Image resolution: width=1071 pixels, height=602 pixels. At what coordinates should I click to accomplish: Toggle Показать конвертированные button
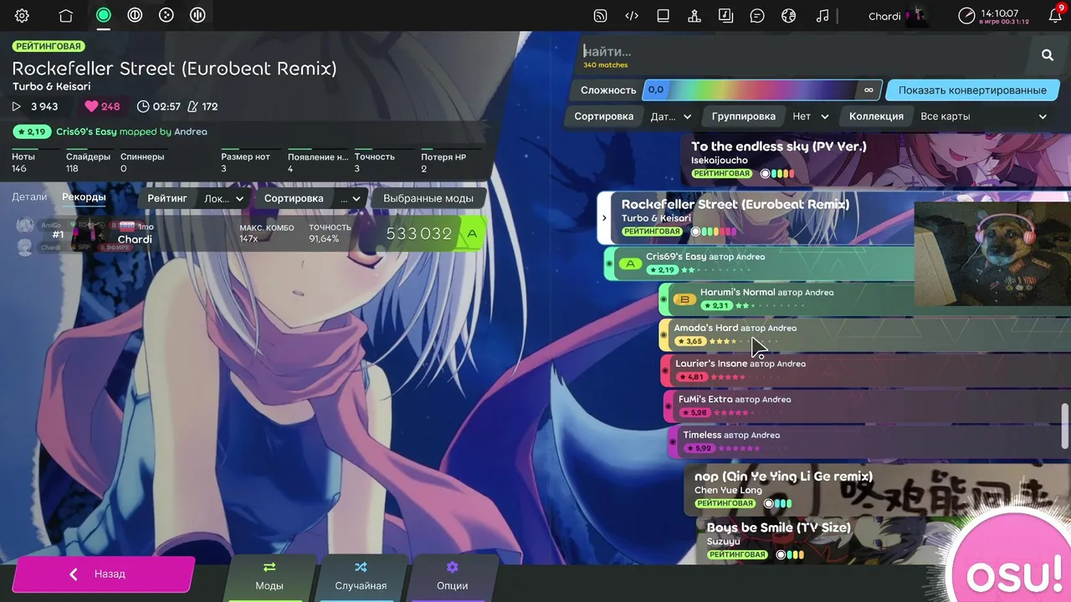point(972,89)
